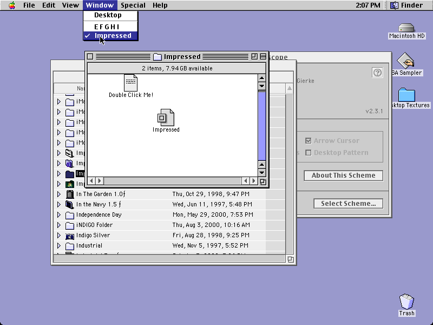
Task: Open the Apple menu
Action: click(12, 5)
